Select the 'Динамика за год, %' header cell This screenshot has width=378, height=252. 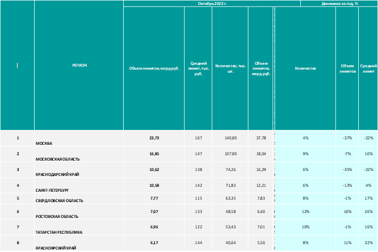(339, 3)
